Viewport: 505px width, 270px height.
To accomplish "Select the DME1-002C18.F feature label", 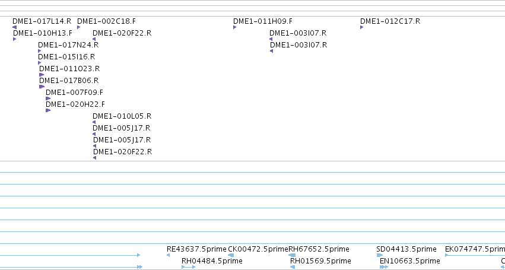I will [x=107, y=21].
